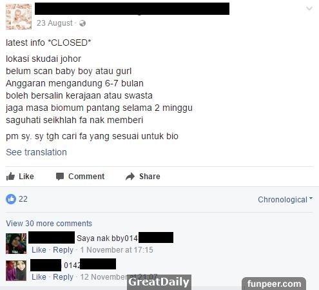Like the 12 November comment

[39, 277]
